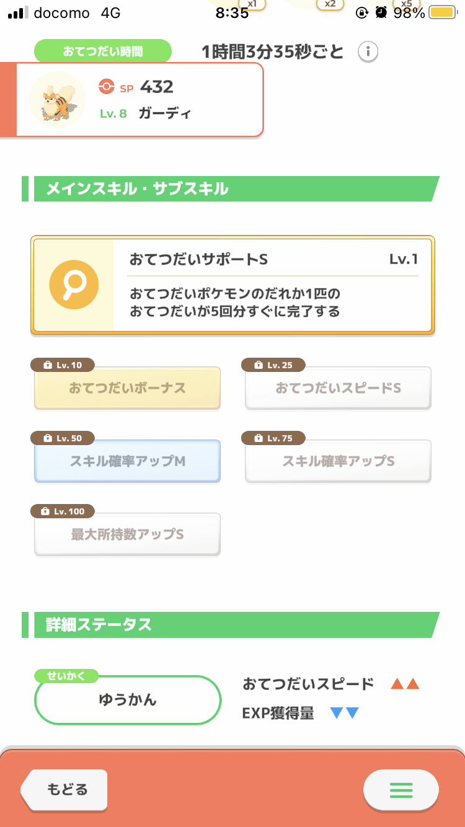
Task: Select locked おてつだいスピードS sub skill
Action: coord(338,389)
